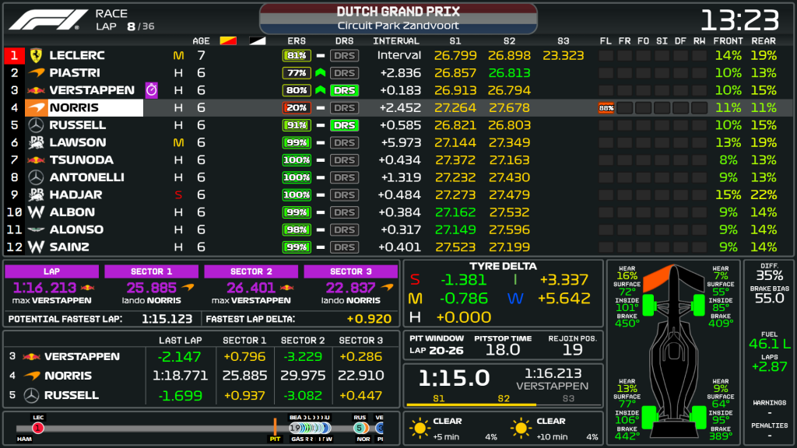This screenshot has width=797, height=448.
Task: Click the 13:23 clock
Action: [740, 21]
